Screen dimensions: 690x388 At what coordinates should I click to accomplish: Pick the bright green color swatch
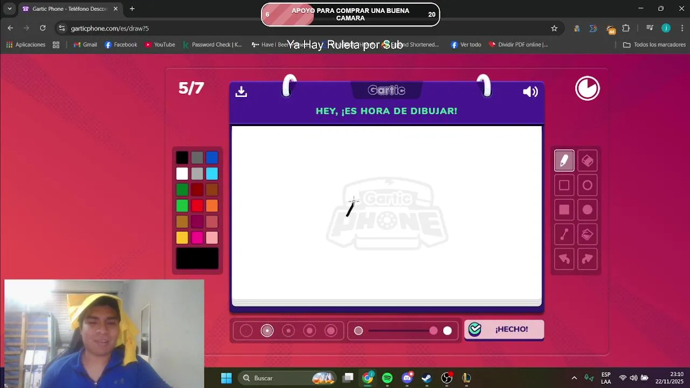182,205
